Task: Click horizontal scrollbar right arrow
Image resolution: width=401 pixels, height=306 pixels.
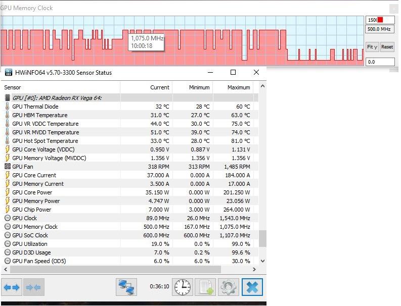Action: click(254, 269)
